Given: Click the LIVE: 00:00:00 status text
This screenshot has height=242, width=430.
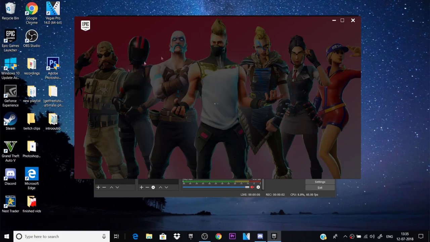Looking at the screenshot, I should click(250, 195).
